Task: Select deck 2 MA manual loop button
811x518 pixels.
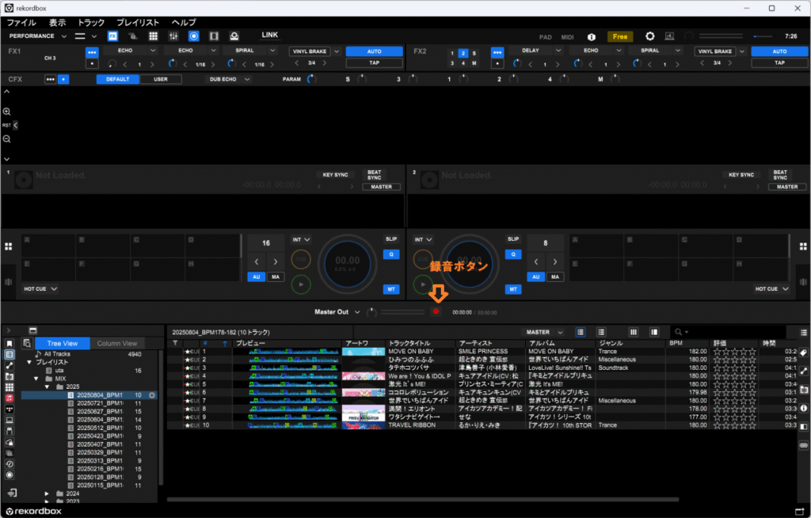Action: tap(555, 277)
